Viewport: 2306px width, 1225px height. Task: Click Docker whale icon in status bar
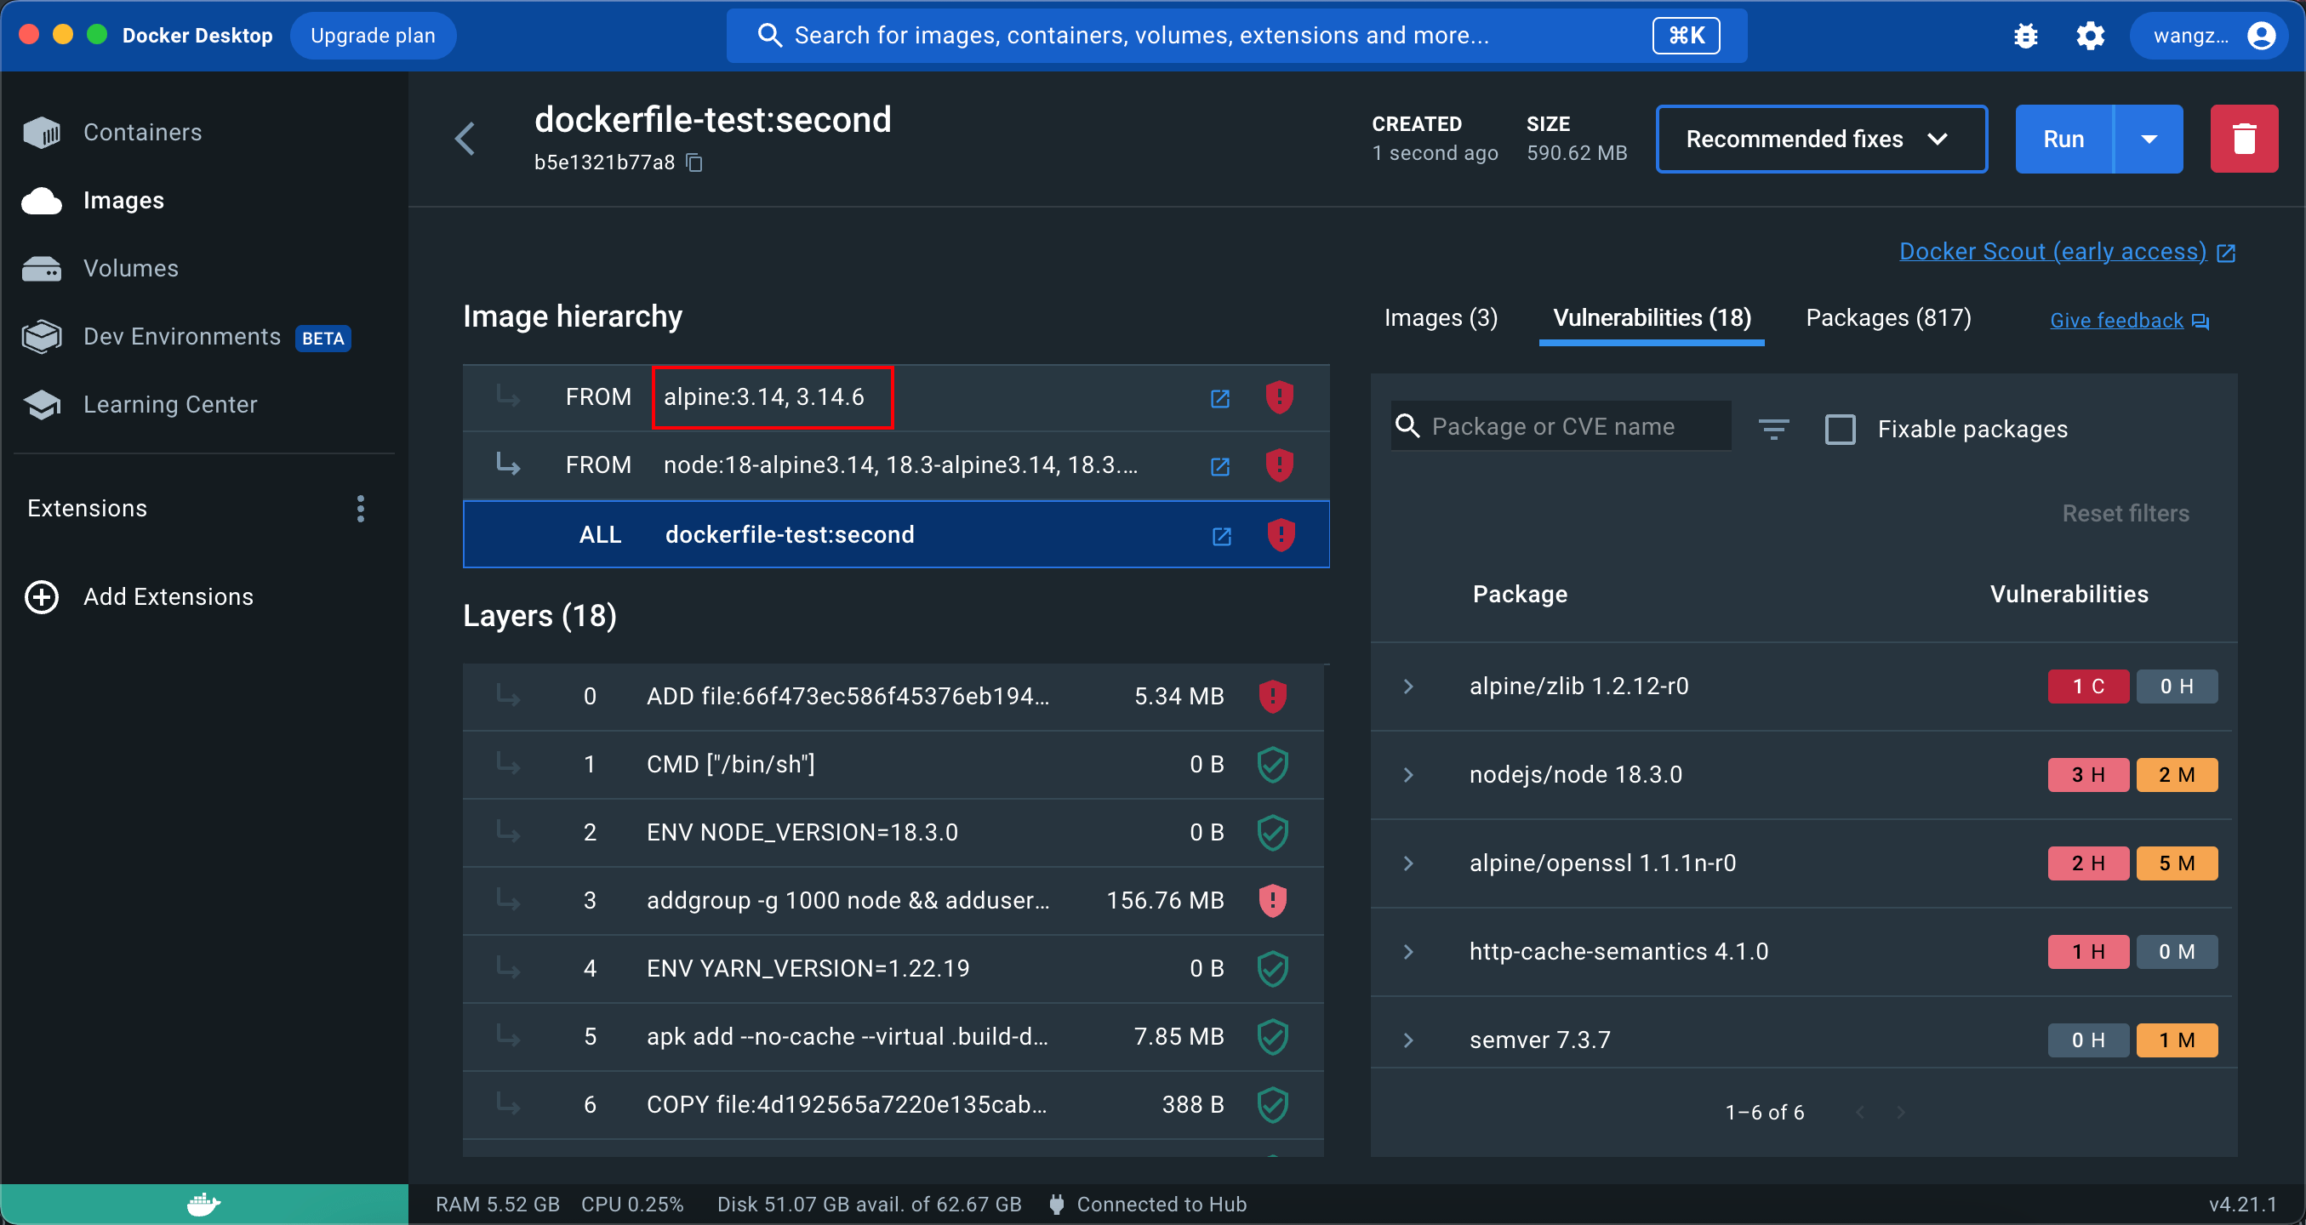[203, 1204]
